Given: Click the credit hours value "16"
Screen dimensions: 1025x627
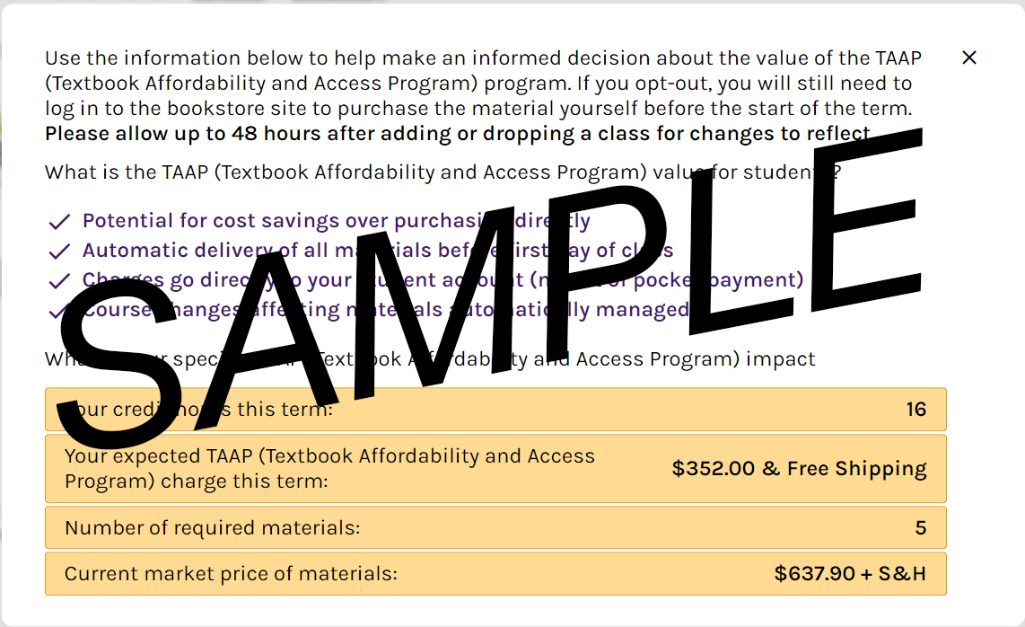Looking at the screenshot, I should tap(916, 409).
